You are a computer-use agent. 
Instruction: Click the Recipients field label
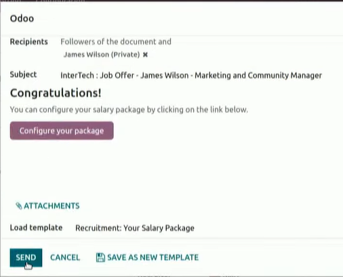[x=29, y=42]
